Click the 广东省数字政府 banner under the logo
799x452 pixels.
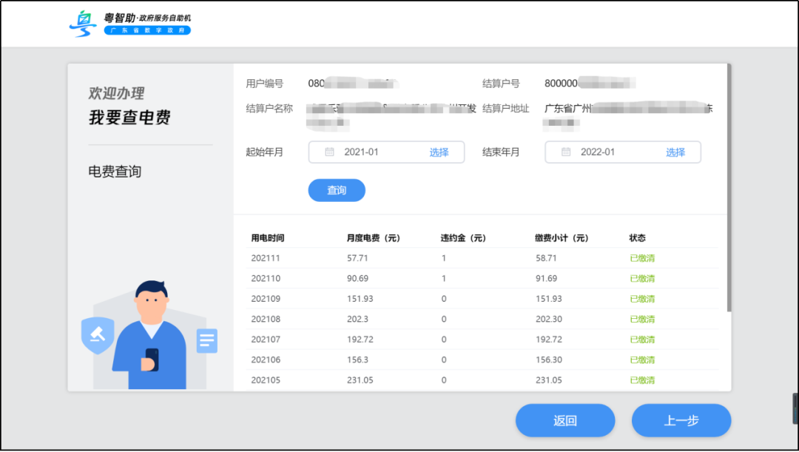146,30
